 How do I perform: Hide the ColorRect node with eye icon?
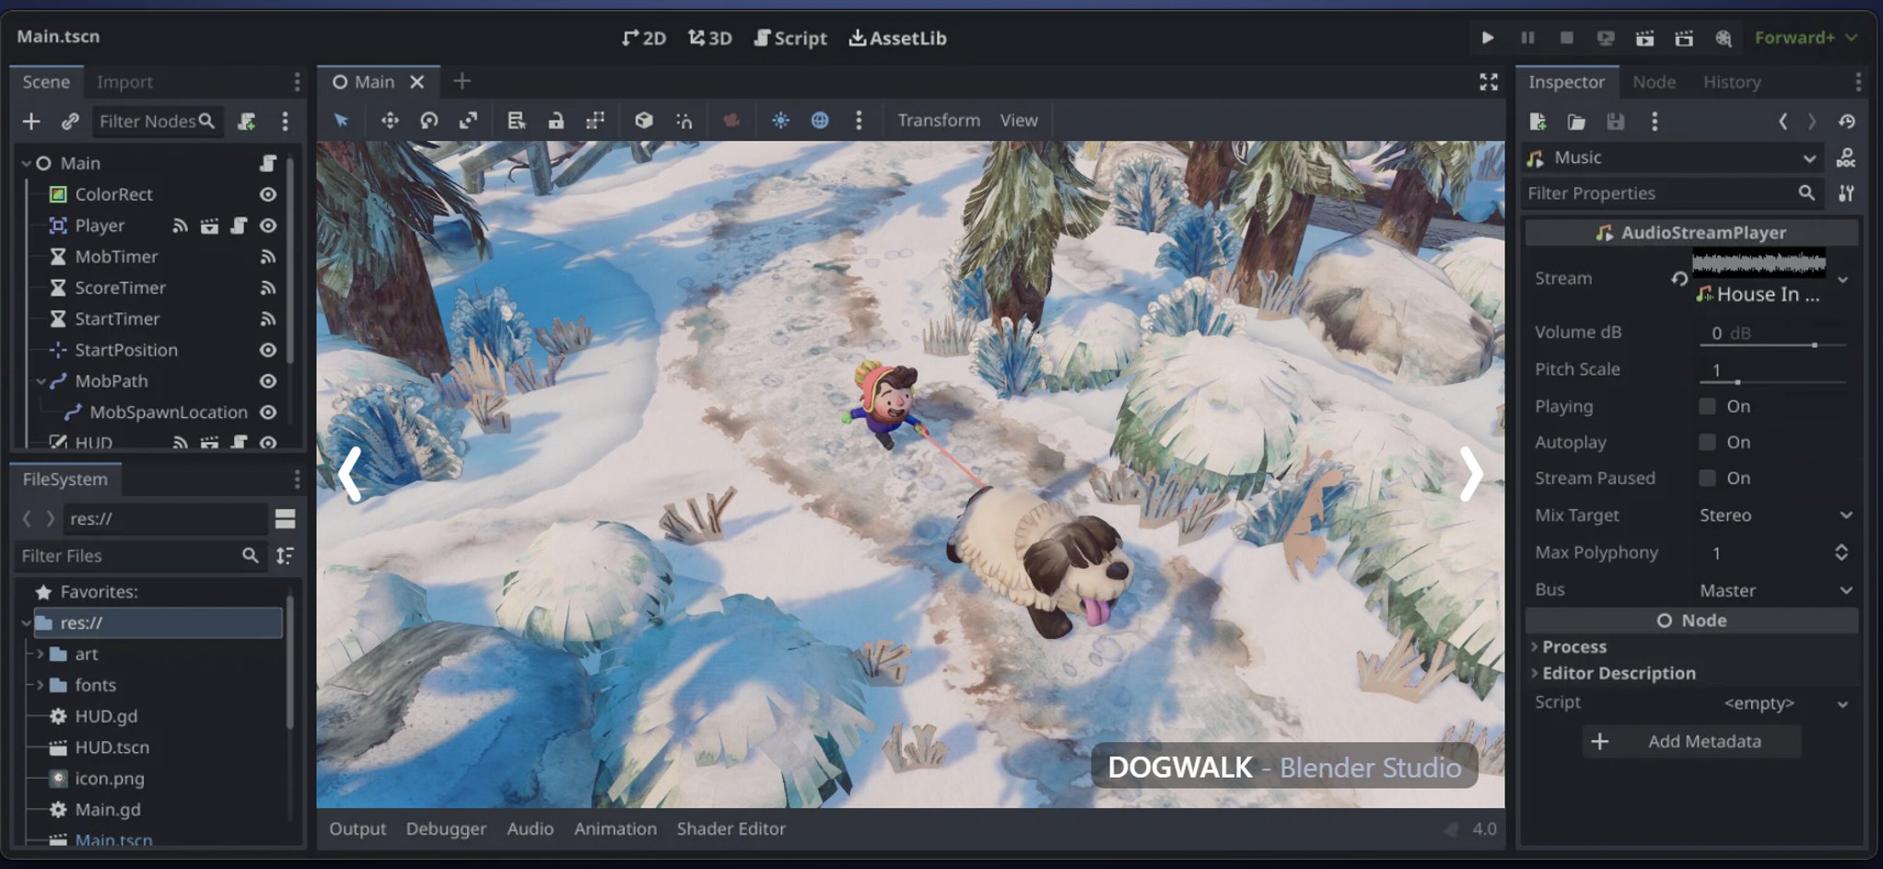click(x=268, y=194)
